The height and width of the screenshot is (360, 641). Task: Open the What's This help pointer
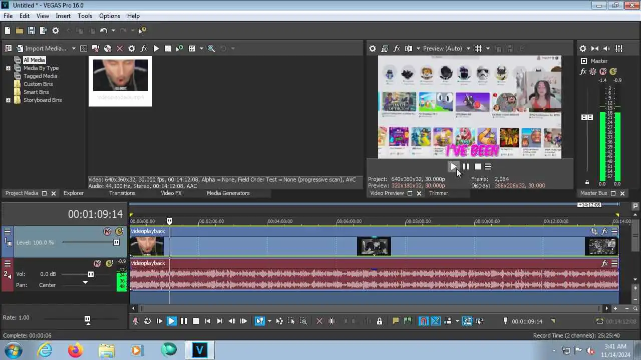tap(143, 30)
